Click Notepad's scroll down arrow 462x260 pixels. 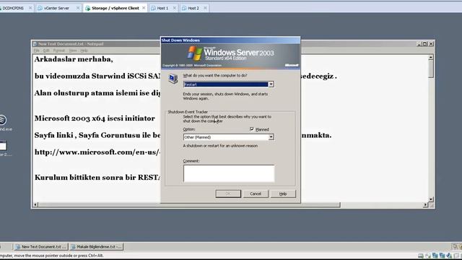tap(431, 199)
